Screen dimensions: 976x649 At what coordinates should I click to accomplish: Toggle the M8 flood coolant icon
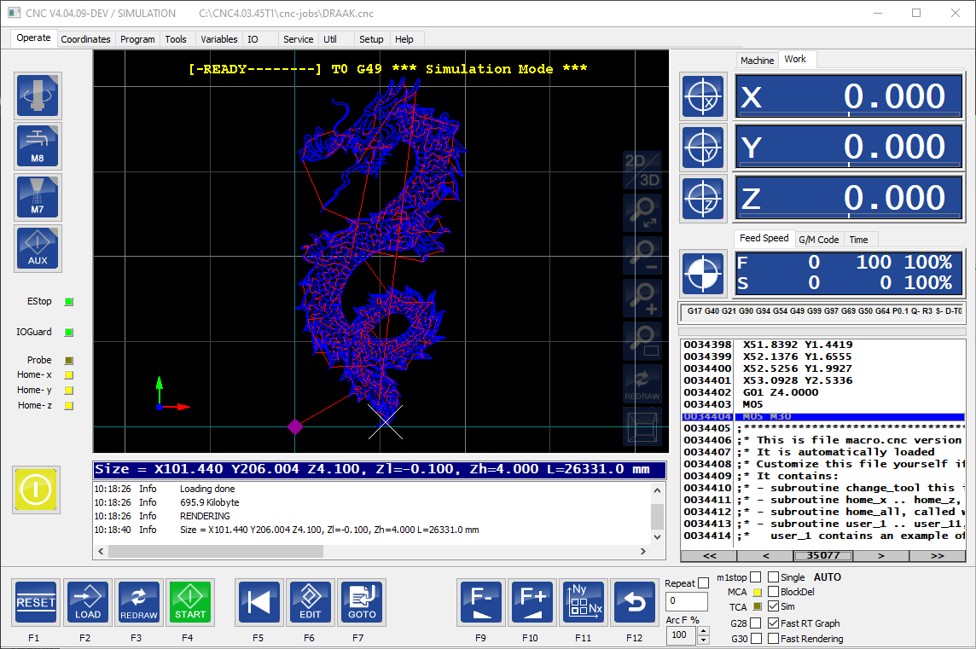click(x=38, y=146)
